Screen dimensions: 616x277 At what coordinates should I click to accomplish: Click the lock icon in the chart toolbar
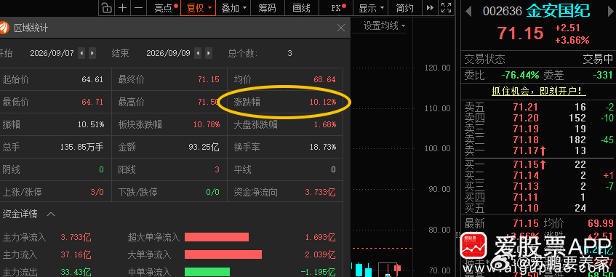click(x=106, y=8)
